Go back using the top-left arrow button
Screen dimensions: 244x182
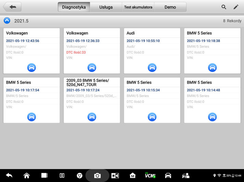pos(12,7)
